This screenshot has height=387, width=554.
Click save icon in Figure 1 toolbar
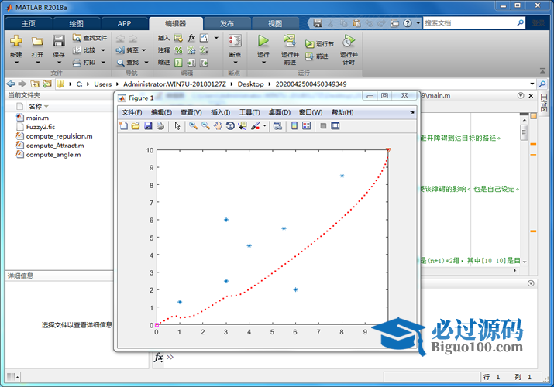(148, 125)
